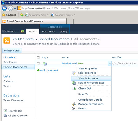
Task: Click the Manage Permissions users icon
Action: pos(74,104)
